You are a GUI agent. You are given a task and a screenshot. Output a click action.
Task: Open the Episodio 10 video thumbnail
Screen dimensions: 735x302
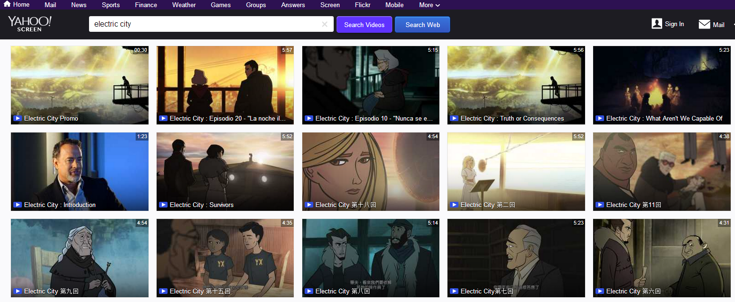371,85
